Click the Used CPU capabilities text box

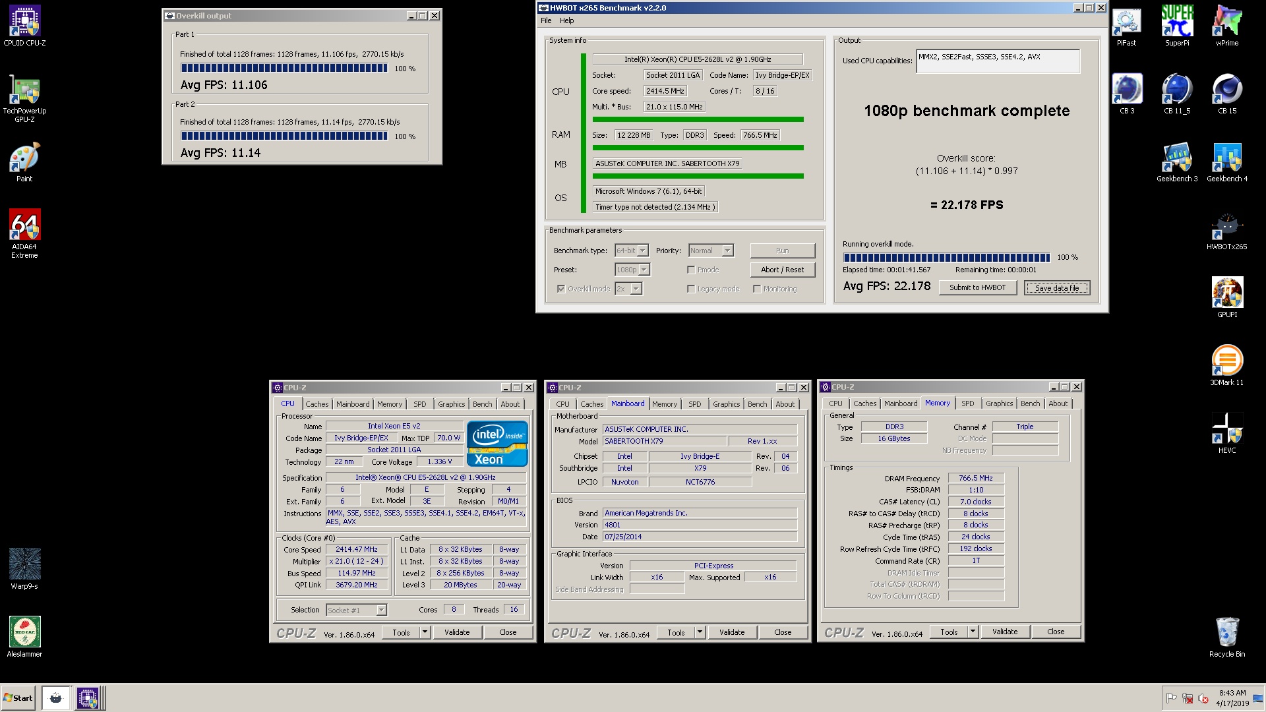[x=998, y=61]
